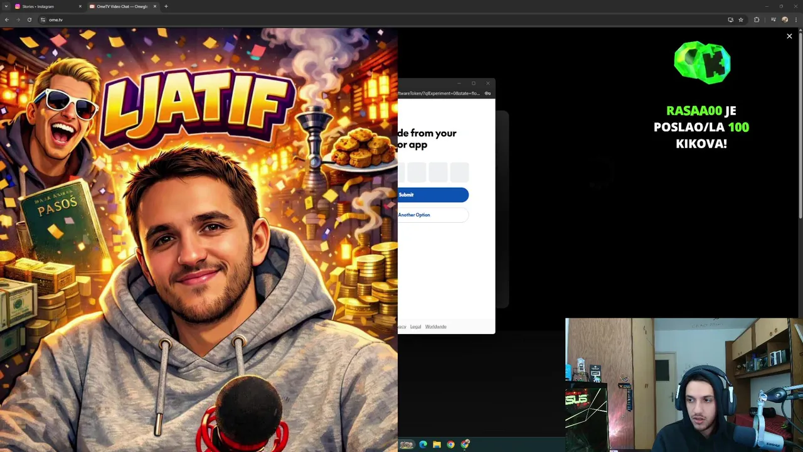Click the popup window URL bar
This screenshot has width=803, height=452.
click(x=439, y=94)
